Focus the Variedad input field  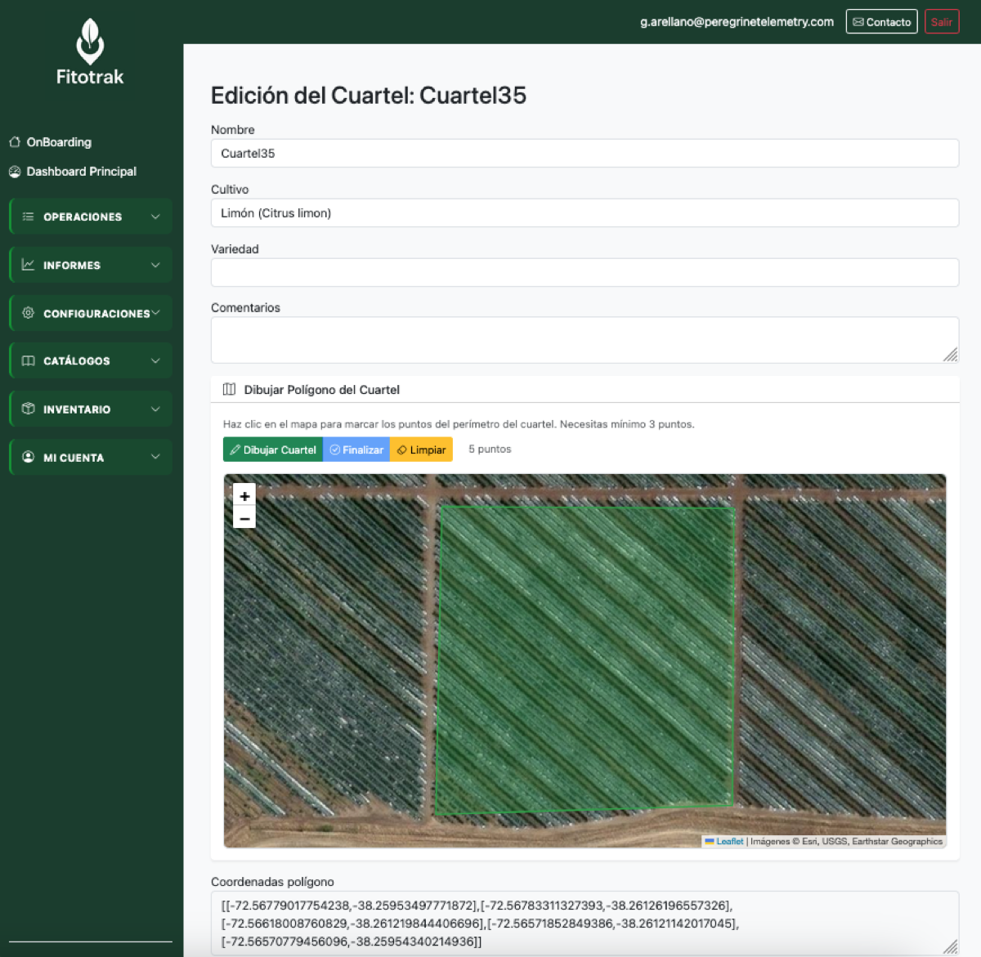pyautogui.click(x=585, y=272)
